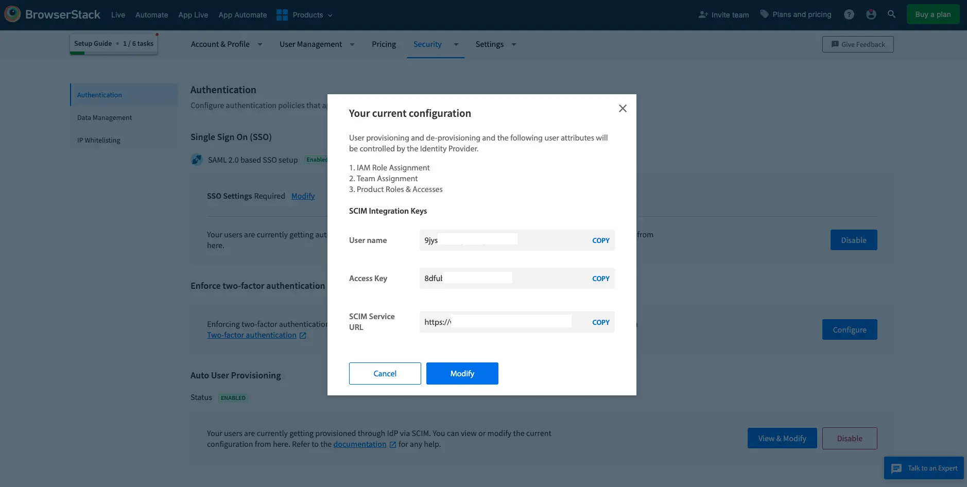Click '3. Product Roles & Accesses' line
The width and height of the screenshot is (967, 487).
click(x=395, y=189)
